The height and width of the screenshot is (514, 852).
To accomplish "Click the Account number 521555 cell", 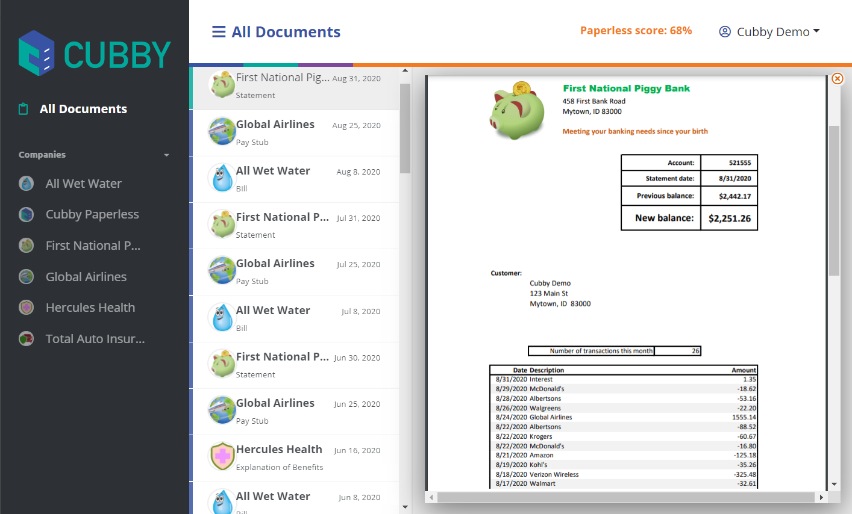I will coord(729,163).
